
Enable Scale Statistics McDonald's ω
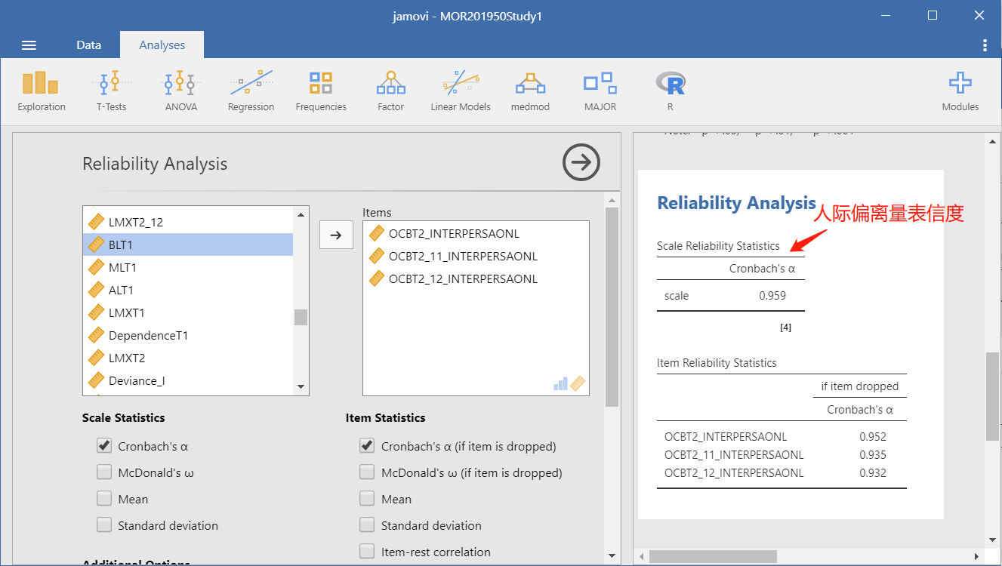[x=104, y=472]
